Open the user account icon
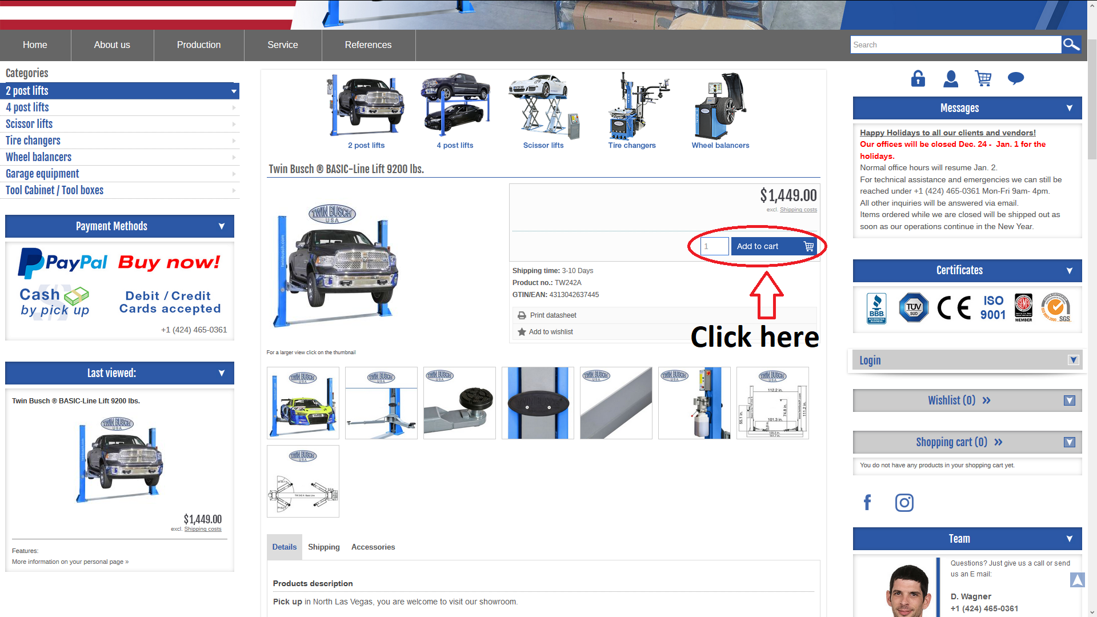Screen dimensions: 1097x617 (951, 78)
